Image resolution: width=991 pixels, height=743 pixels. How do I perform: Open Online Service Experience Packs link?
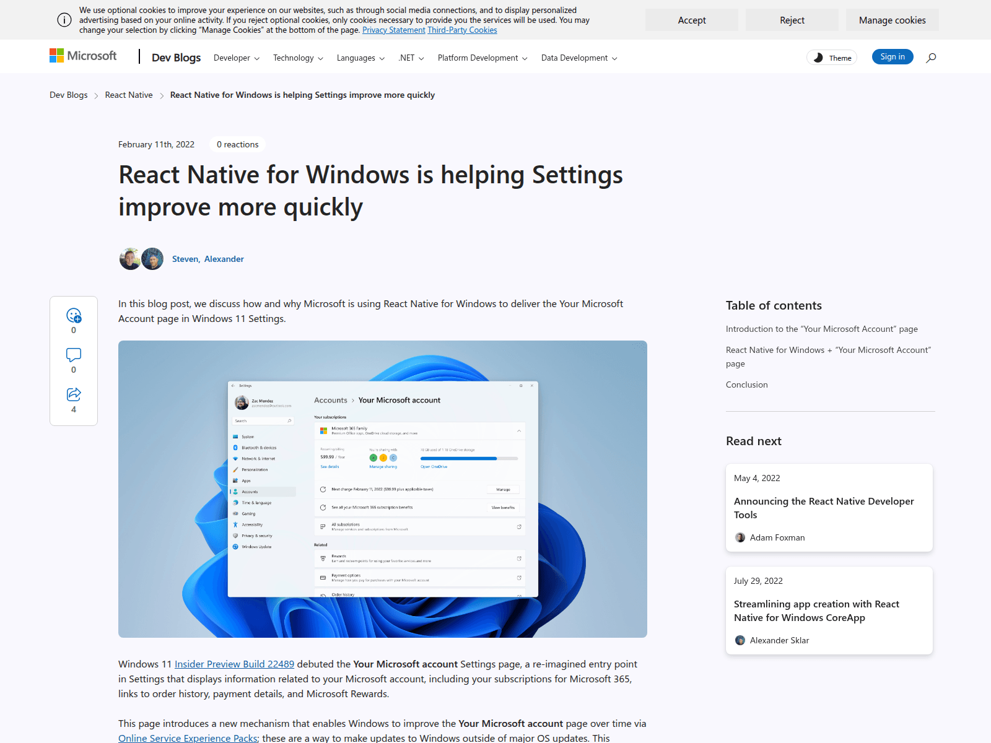(188, 738)
